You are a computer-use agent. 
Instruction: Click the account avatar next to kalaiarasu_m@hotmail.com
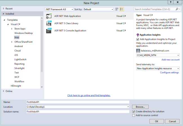[x=138, y=51]
